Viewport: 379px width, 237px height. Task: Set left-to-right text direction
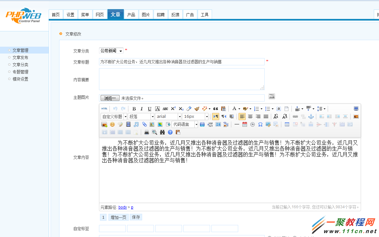click(216, 117)
